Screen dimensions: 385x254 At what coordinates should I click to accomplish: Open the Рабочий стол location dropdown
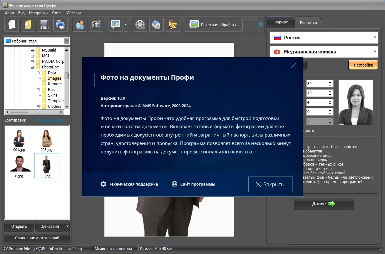pos(66,41)
